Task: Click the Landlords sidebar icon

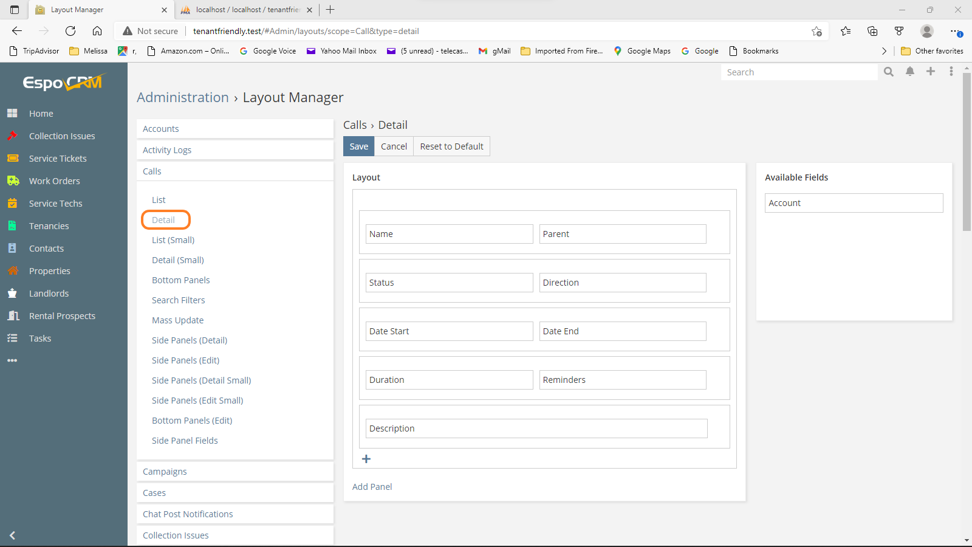Action: click(13, 294)
